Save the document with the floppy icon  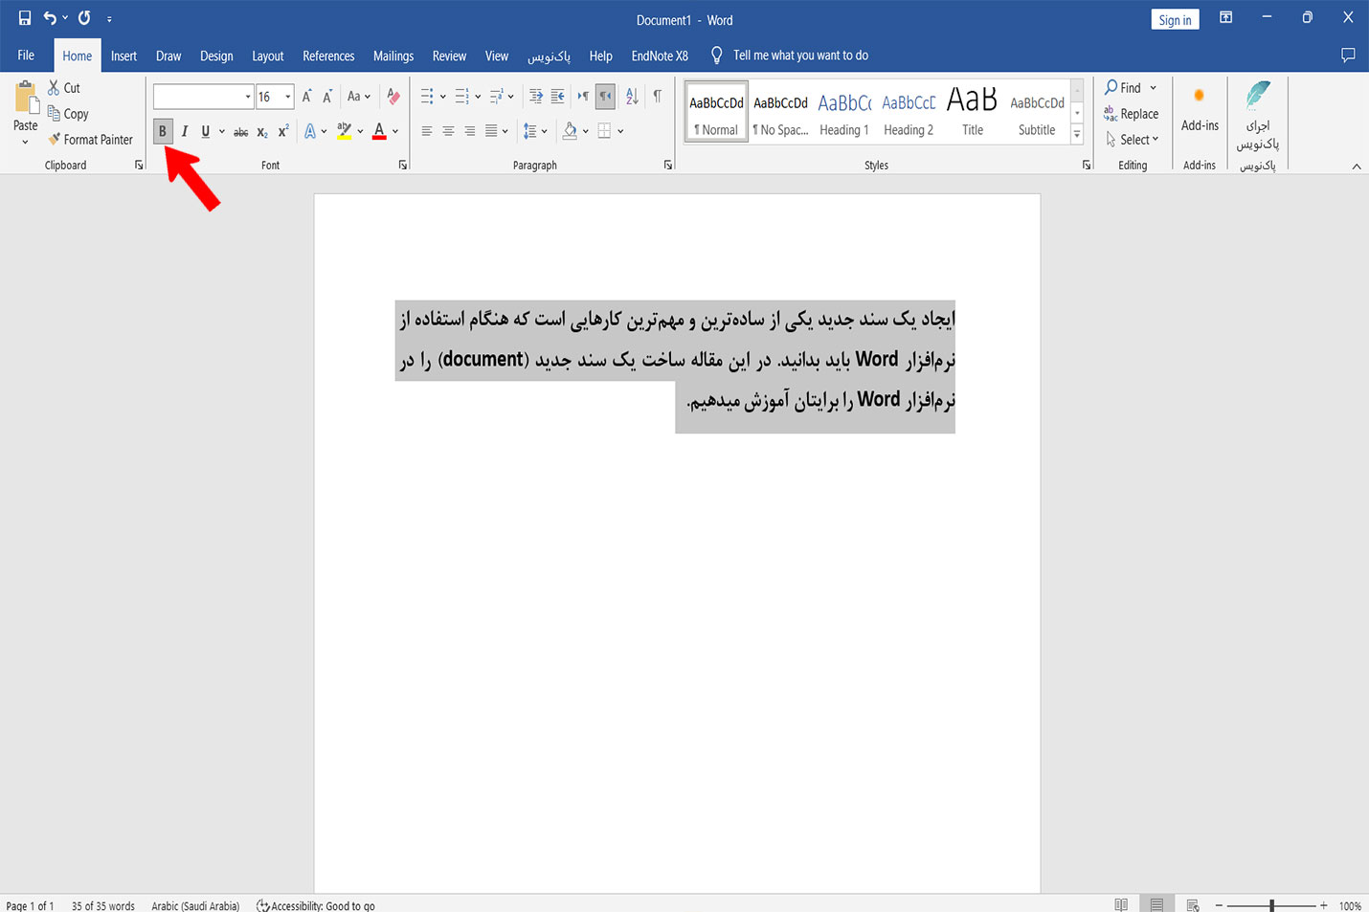click(25, 18)
